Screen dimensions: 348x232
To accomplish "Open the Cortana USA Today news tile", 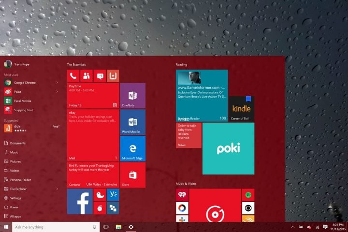I will [x=93, y=175].
